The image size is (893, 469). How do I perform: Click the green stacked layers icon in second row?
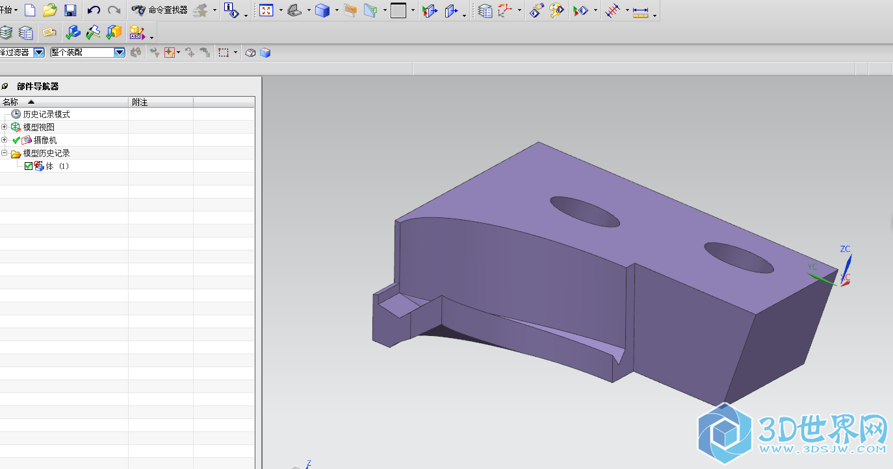point(6,32)
